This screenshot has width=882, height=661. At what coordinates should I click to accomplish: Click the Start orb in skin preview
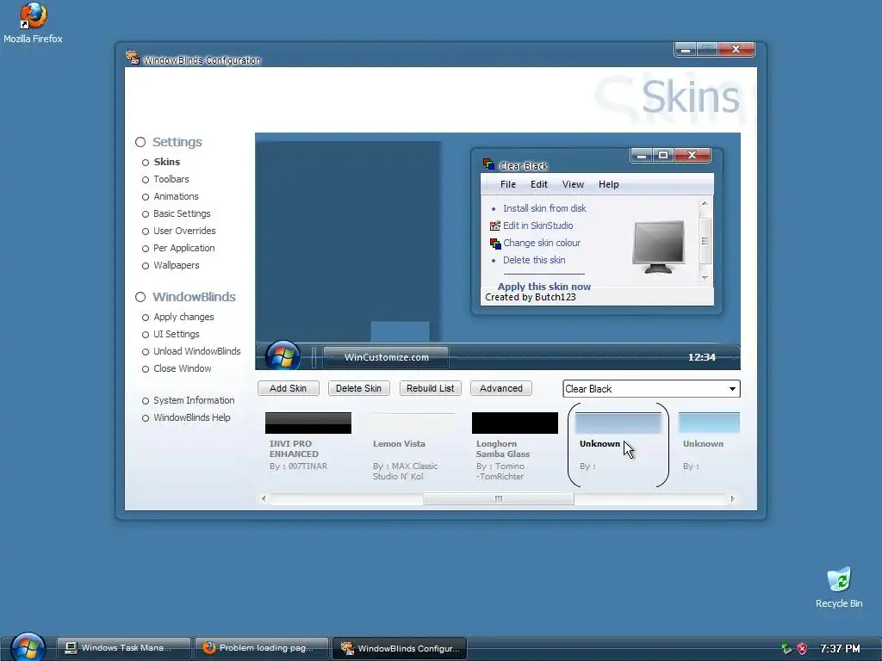pyautogui.click(x=283, y=355)
